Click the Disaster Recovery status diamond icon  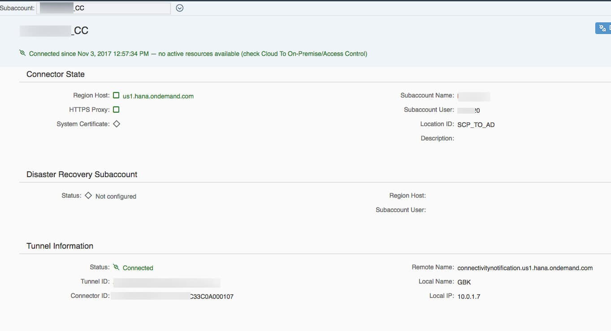[x=88, y=195]
